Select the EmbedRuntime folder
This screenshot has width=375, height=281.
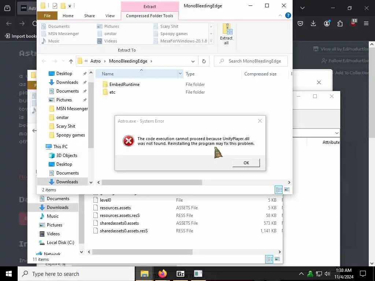tap(125, 85)
